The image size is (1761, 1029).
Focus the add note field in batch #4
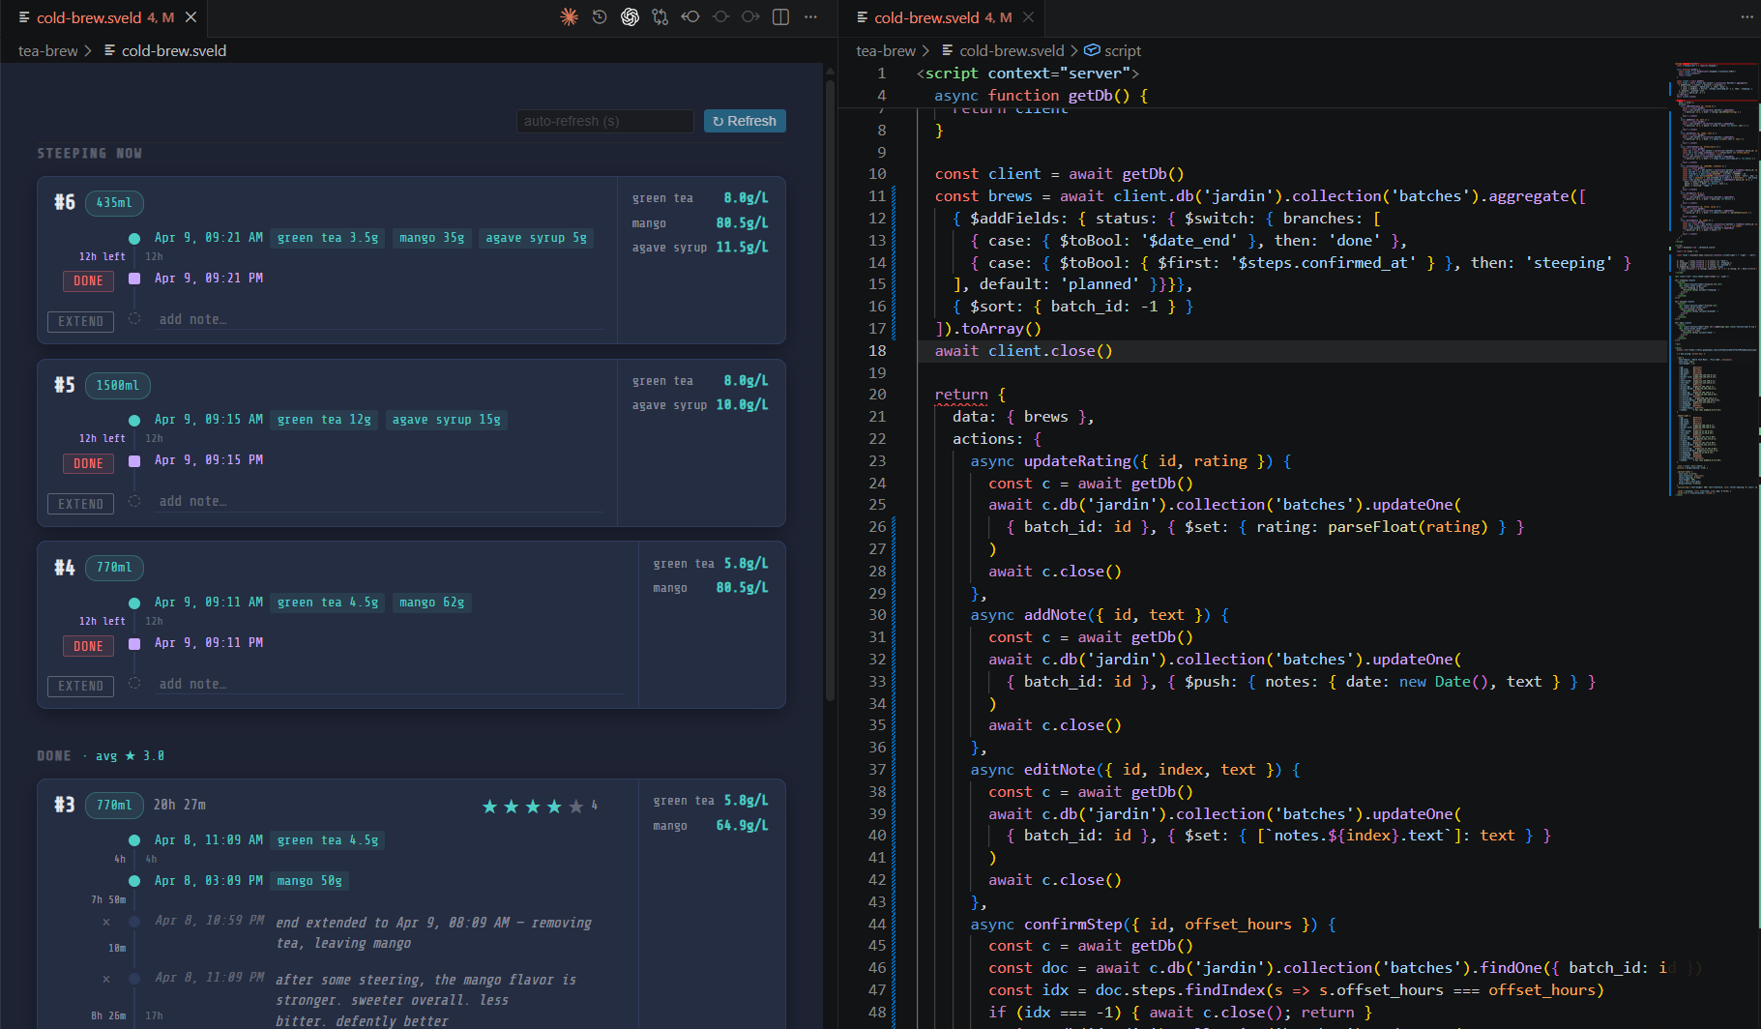(x=390, y=684)
